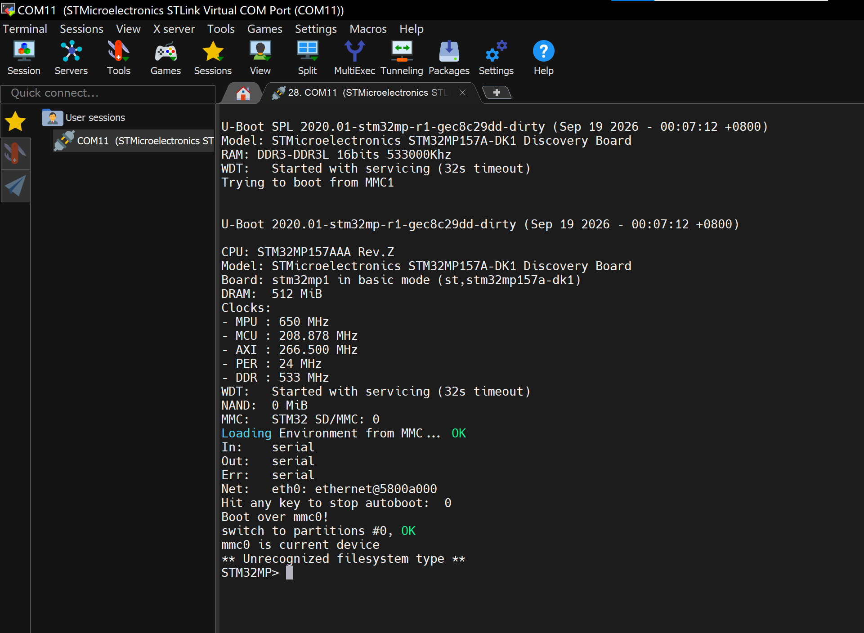
Task: Add a new tab with plus button
Action: click(x=497, y=93)
